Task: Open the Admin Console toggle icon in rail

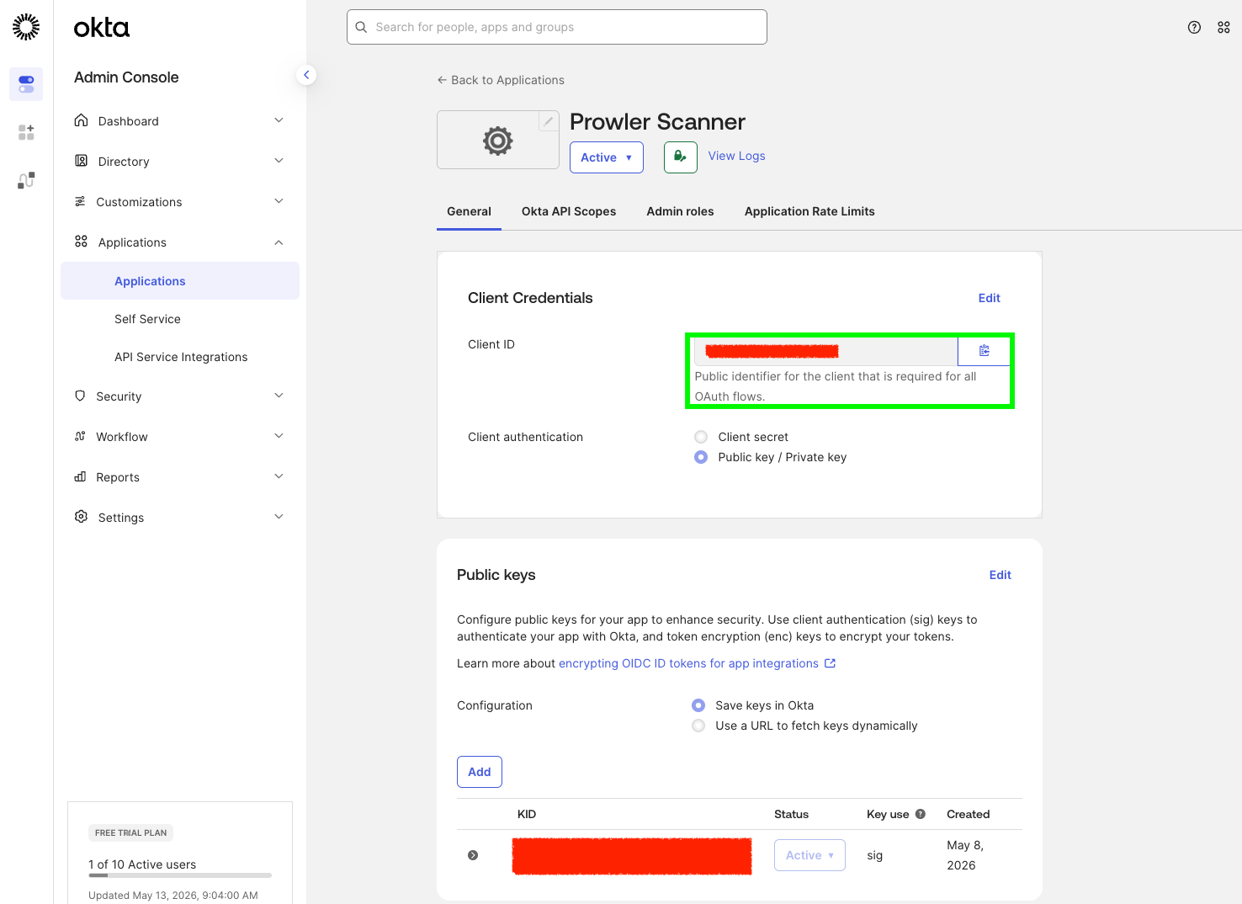Action: (x=26, y=84)
